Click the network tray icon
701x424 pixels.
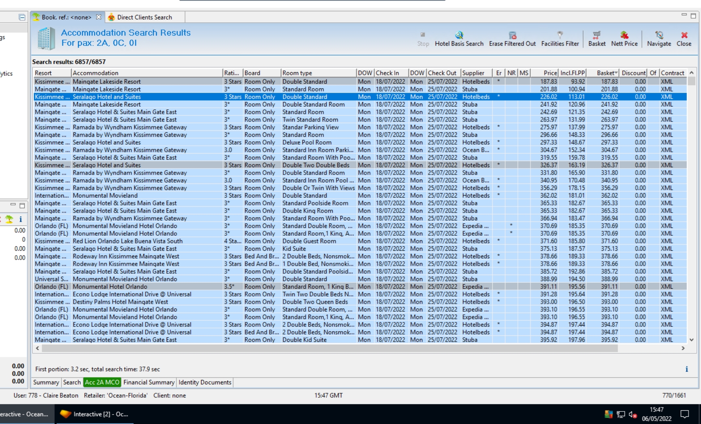[621, 414]
